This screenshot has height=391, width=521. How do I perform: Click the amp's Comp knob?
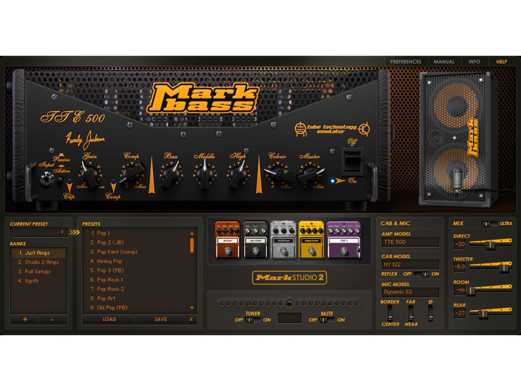pos(131,173)
